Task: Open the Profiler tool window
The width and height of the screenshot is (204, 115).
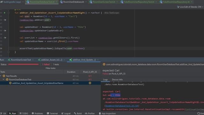Action: [90, 113]
